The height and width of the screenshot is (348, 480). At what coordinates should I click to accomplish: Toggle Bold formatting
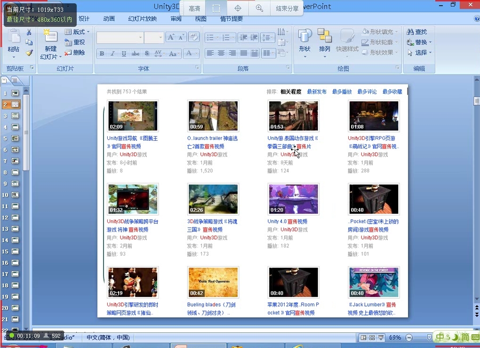pyautogui.click(x=102, y=54)
